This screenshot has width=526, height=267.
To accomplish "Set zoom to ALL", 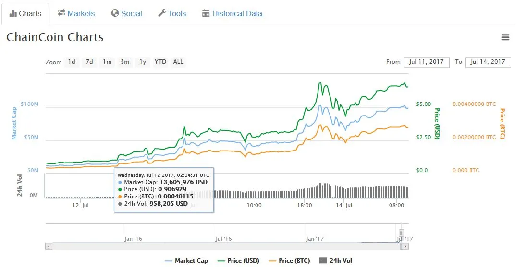I will (178, 62).
